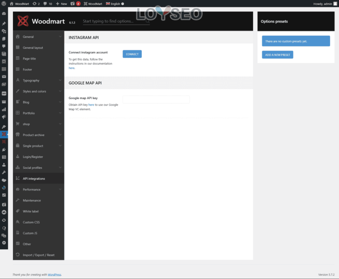
Task: Open comments bubble showing 10 in admin bar
Action: (47, 4)
